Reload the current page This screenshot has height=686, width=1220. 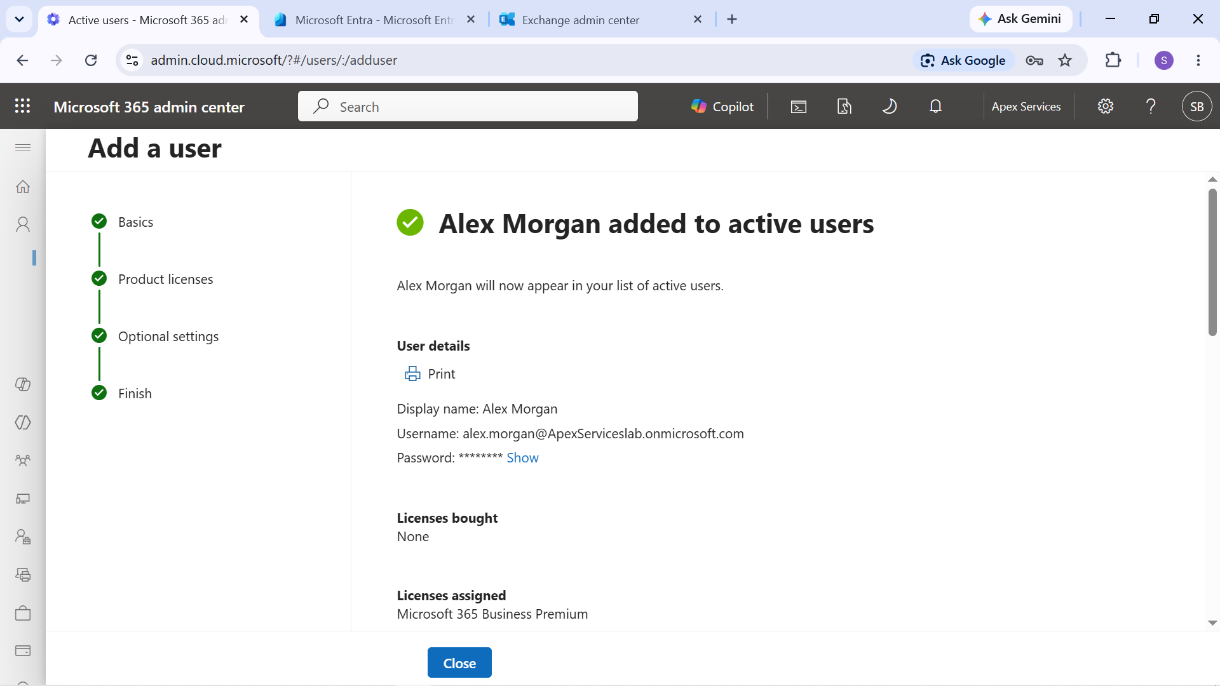(x=91, y=60)
